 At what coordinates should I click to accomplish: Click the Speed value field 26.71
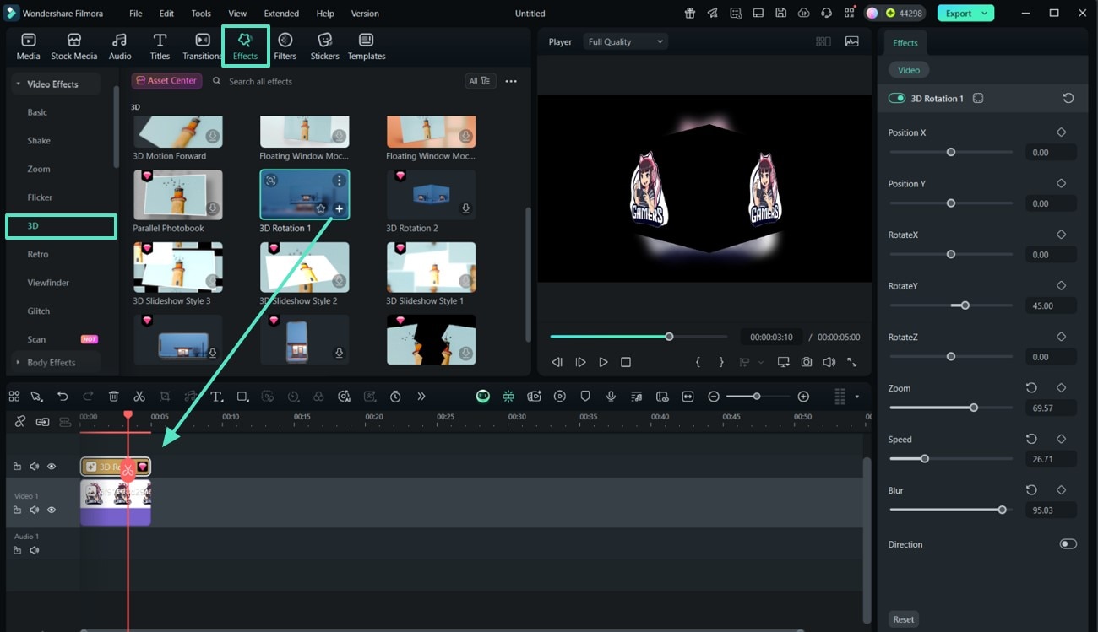(x=1051, y=459)
